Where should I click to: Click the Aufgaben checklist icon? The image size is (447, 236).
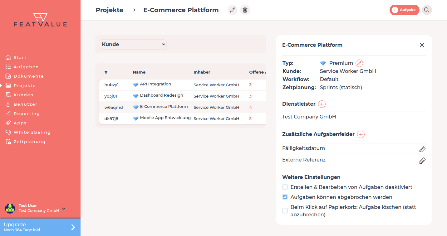coord(8,67)
